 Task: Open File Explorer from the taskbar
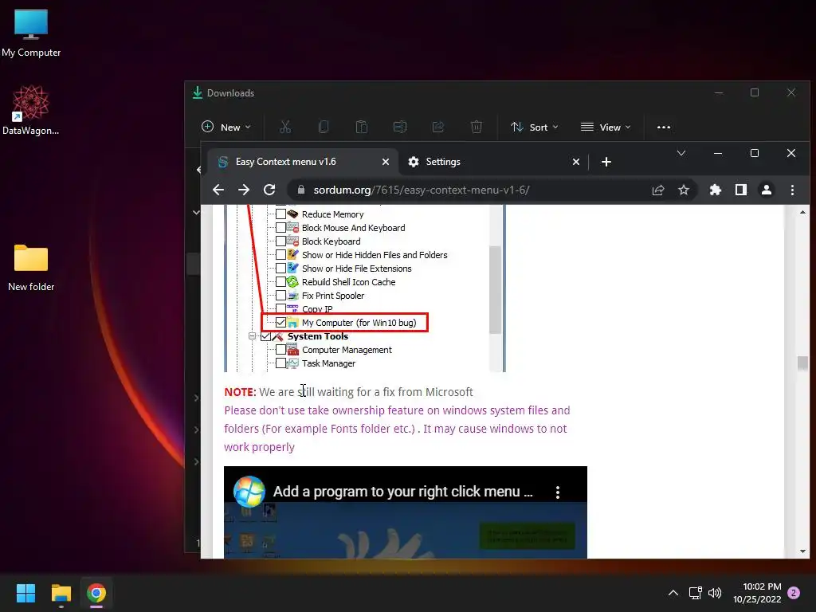click(61, 593)
